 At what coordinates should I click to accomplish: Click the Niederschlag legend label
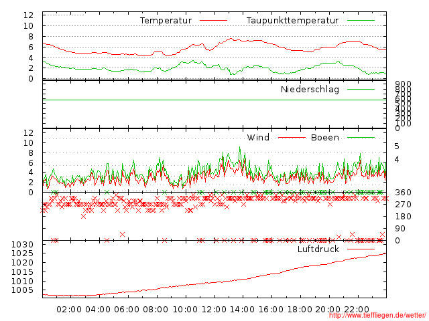pos(310,89)
